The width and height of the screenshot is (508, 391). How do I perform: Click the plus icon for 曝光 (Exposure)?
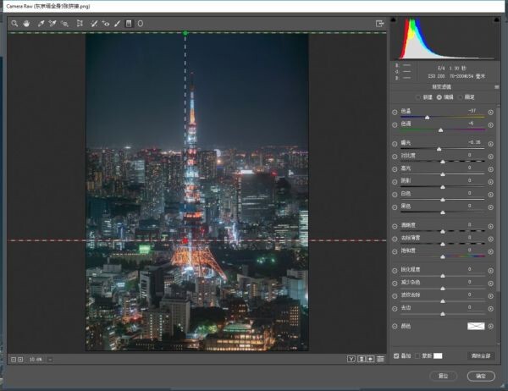pos(491,144)
